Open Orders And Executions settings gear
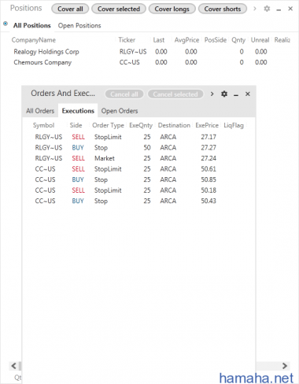 pyautogui.click(x=224, y=94)
